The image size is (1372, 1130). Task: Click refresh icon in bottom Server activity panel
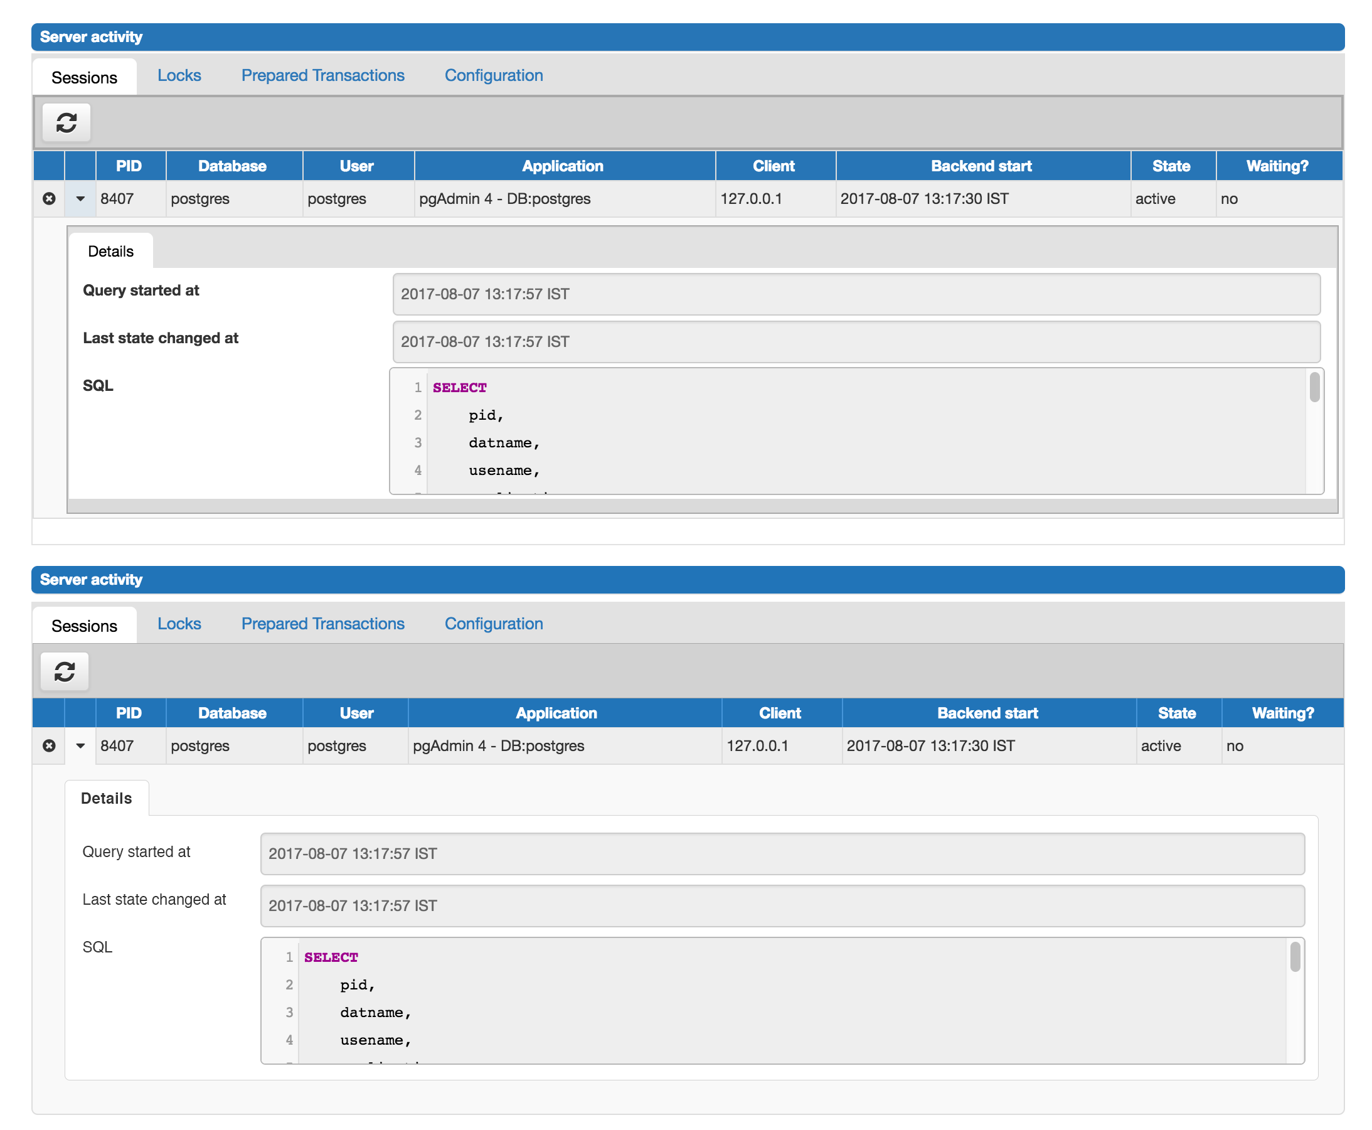[65, 671]
